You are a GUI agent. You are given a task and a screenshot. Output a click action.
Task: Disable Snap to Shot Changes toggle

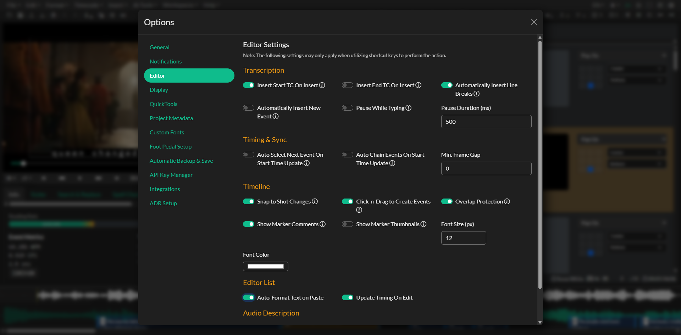(249, 201)
